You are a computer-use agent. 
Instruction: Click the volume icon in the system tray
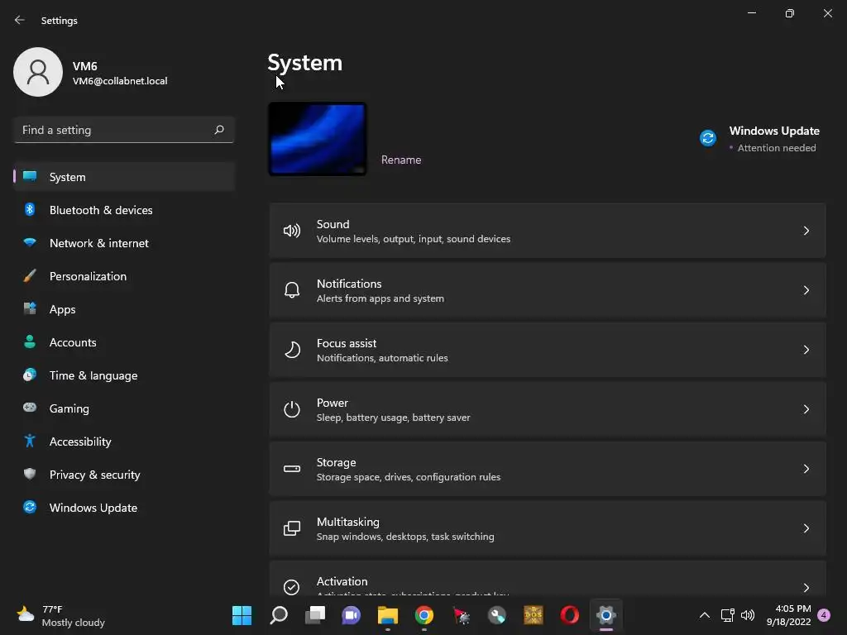(x=748, y=615)
